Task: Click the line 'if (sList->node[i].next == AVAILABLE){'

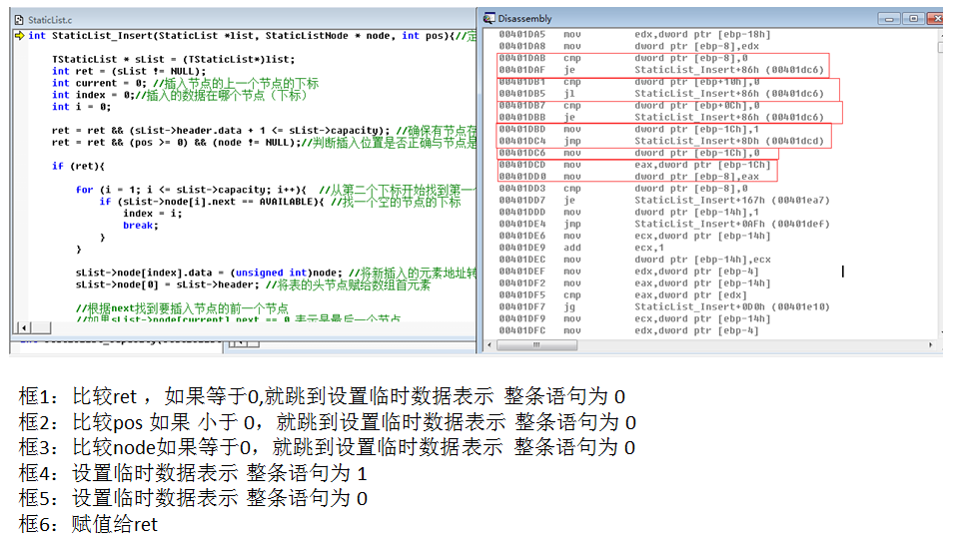Action: 211,202
